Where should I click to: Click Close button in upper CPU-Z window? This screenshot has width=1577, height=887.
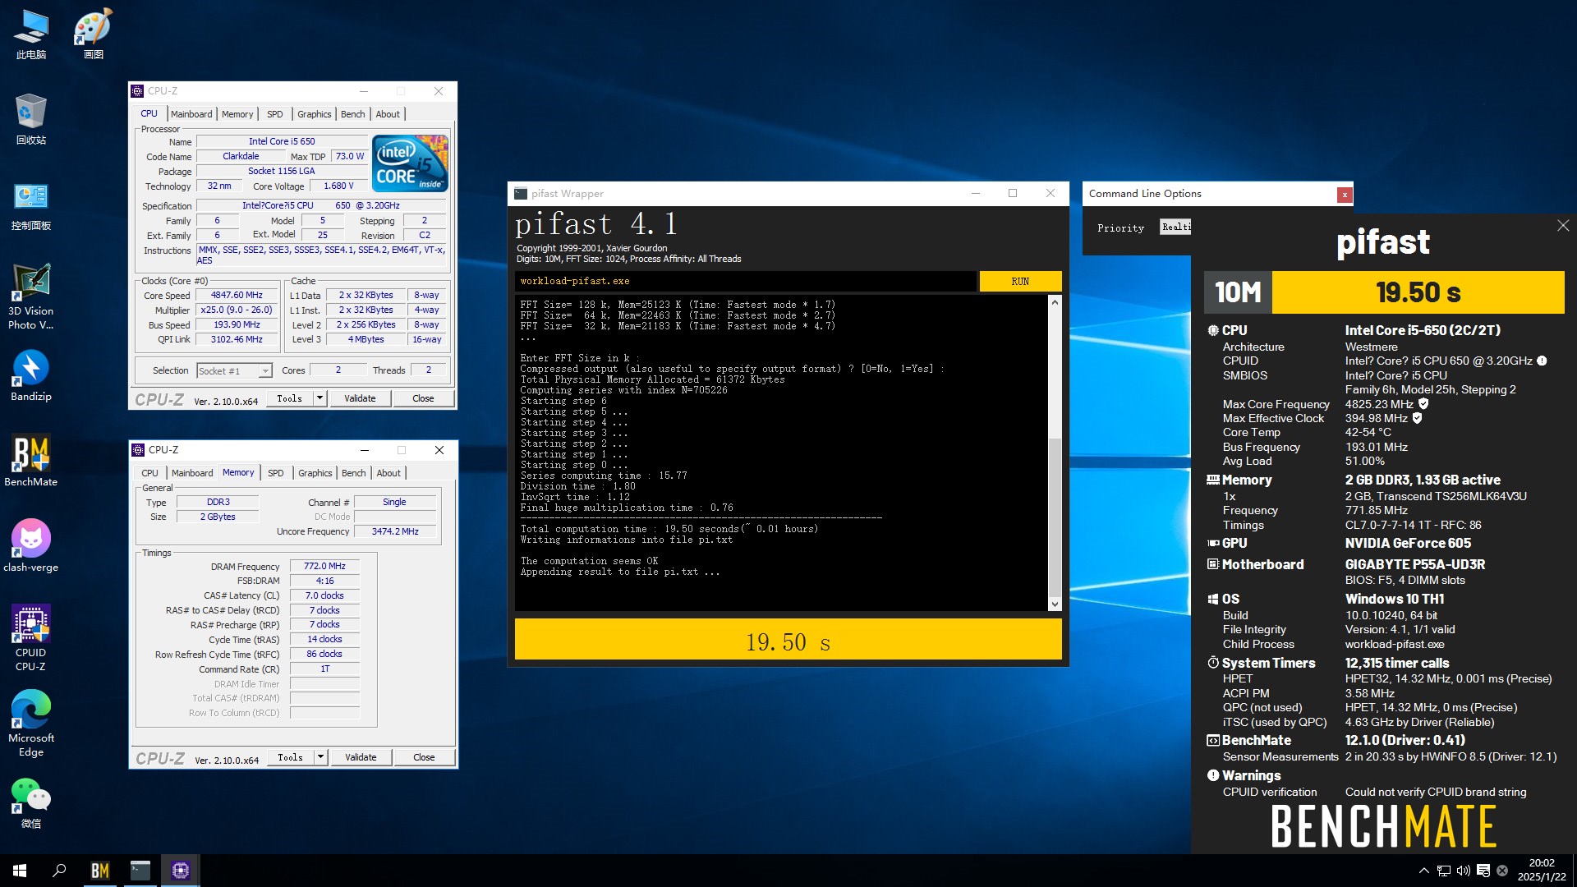click(x=423, y=398)
